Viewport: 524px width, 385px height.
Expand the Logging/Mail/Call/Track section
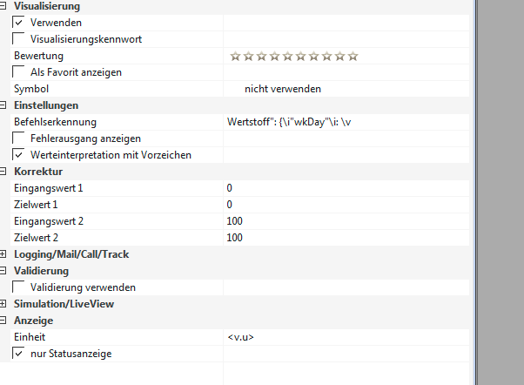[x=5, y=254]
